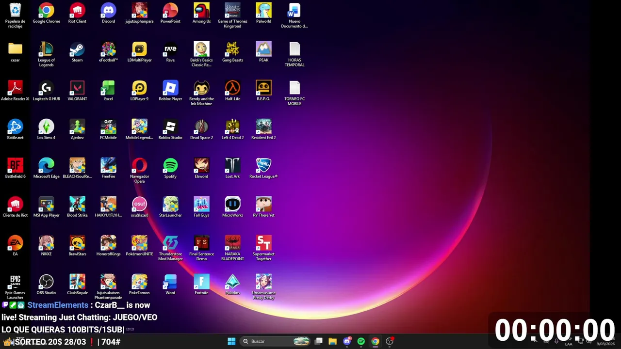Screen dimensions: 621x349
Task: Select the PowerPoint desktop icon
Action: [x=170, y=14]
